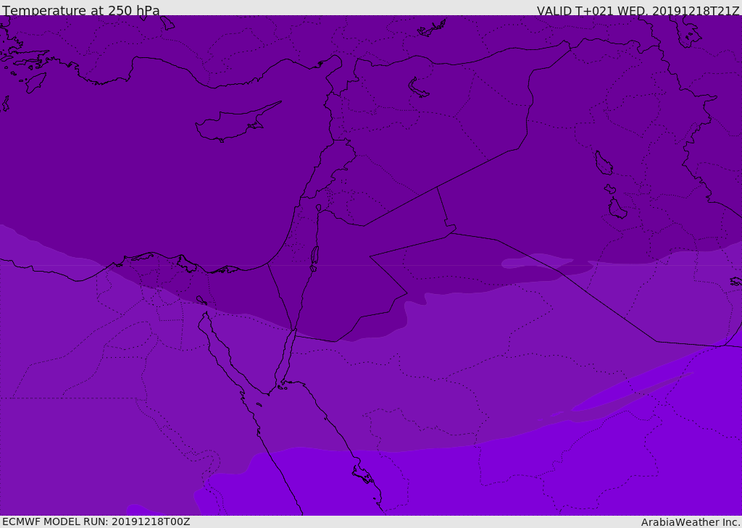Click the 'VALID T+021 WED. 20191218T21Z' label
This screenshot has height=528, width=742.
638,11
